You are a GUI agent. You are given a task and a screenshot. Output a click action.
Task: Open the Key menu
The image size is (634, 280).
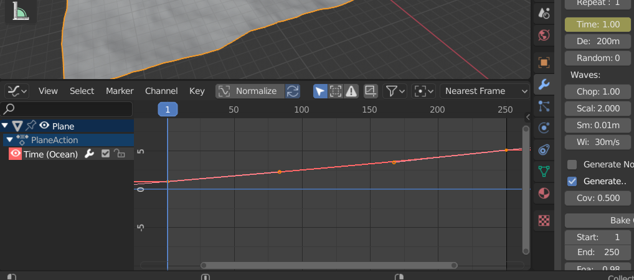click(x=197, y=91)
